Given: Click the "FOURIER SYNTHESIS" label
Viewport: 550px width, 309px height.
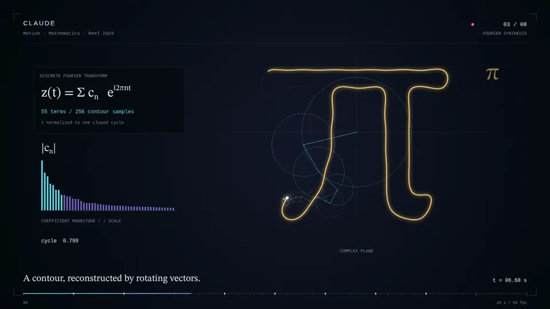Looking at the screenshot, I should click(x=505, y=33).
